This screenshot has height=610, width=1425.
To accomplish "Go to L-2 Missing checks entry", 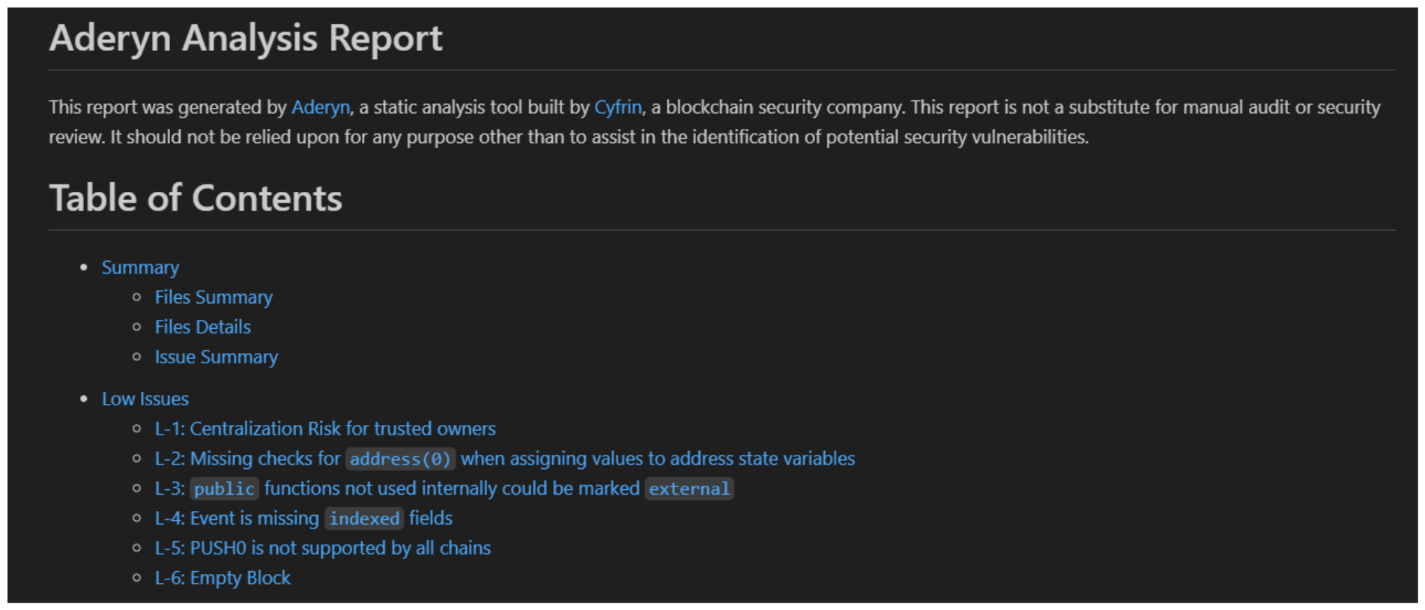I will 247,459.
